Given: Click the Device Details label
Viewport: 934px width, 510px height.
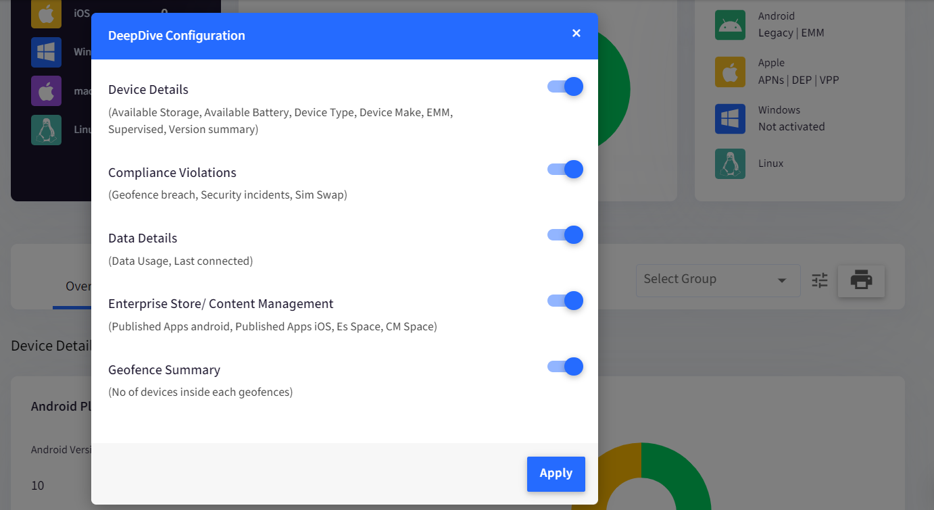Looking at the screenshot, I should point(148,90).
